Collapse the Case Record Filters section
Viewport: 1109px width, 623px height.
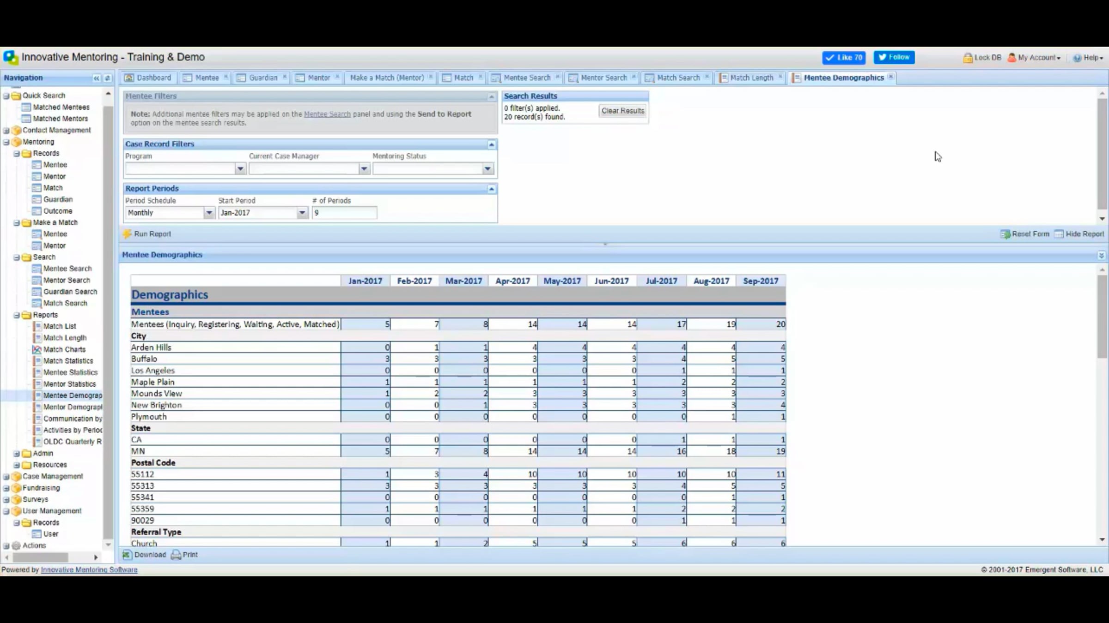coord(492,145)
